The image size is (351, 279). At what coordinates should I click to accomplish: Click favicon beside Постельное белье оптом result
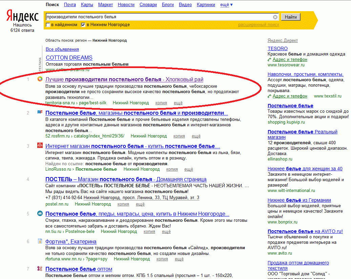[x=40, y=268]
